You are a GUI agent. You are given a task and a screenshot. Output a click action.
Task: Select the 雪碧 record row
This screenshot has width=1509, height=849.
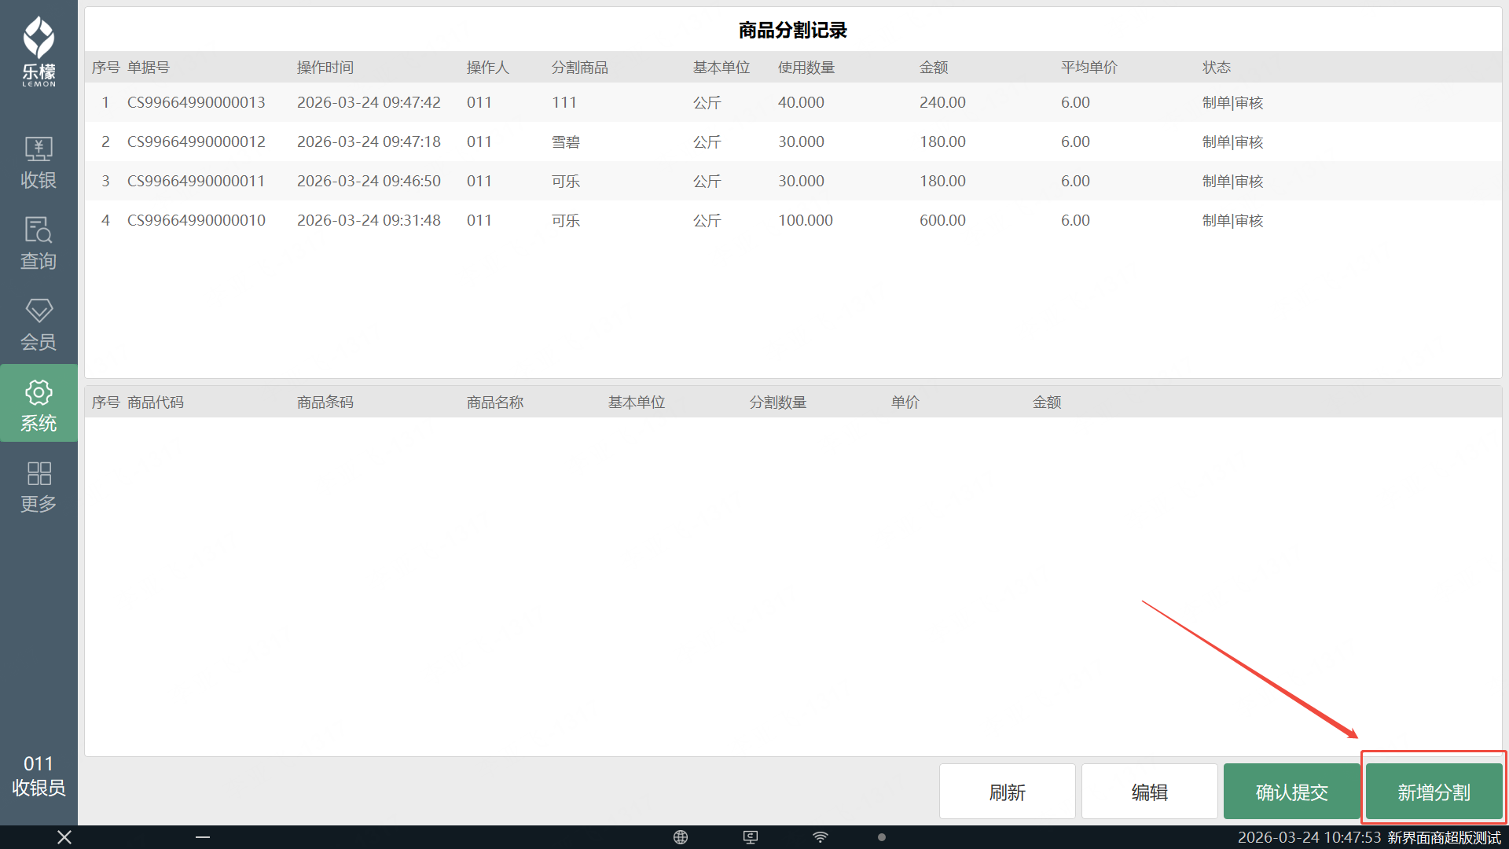tap(565, 141)
